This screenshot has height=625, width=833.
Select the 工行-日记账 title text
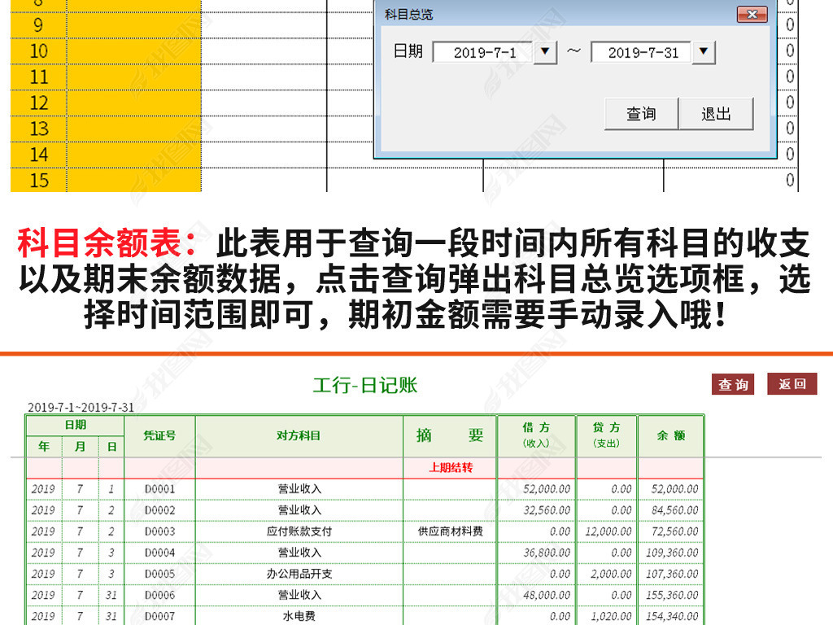tap(365, 385)
